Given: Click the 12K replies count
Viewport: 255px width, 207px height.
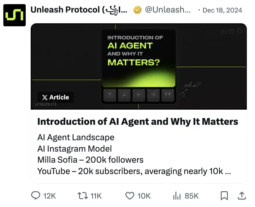Looking at the screenshot, I should pyautogui.click(x=49, y=196).
